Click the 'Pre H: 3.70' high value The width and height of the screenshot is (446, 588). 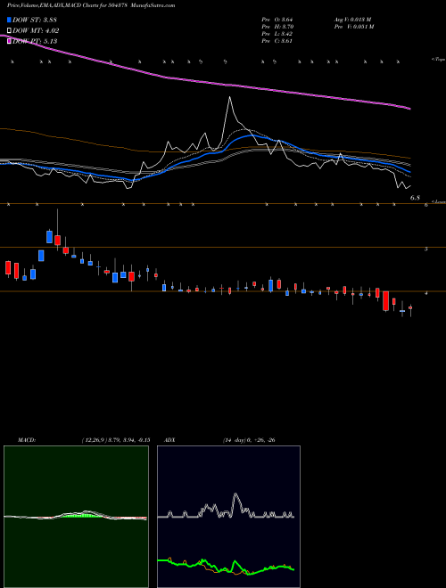pyautogui.click(x=277, y=27)
